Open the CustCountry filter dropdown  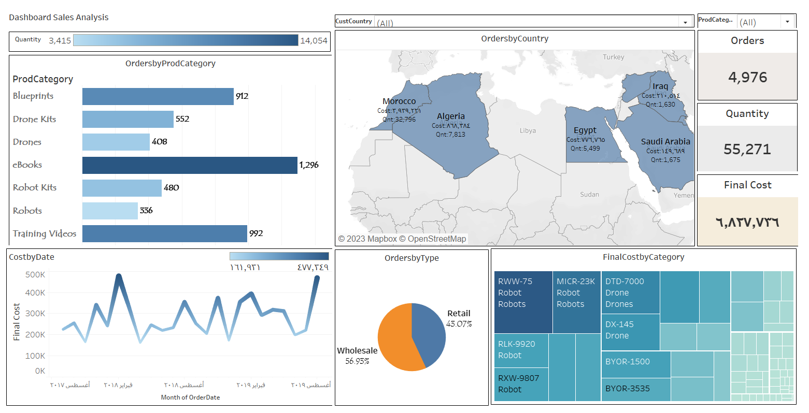tap(685, 22)
